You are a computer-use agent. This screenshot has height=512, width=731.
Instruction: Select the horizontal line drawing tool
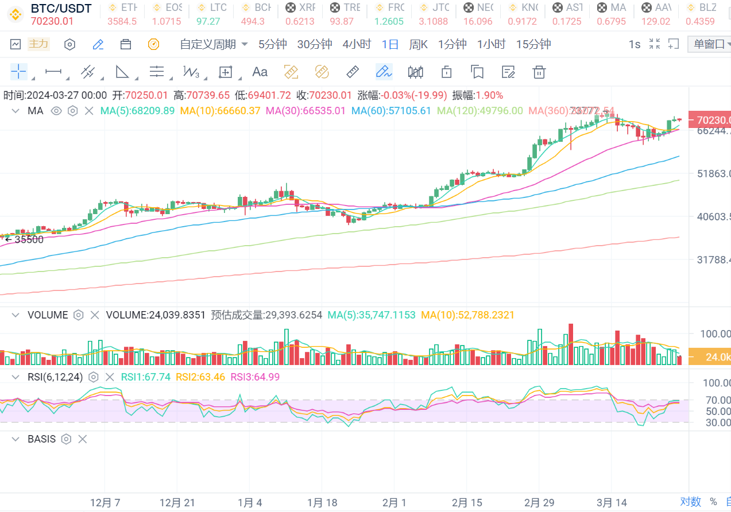point(53,72)
